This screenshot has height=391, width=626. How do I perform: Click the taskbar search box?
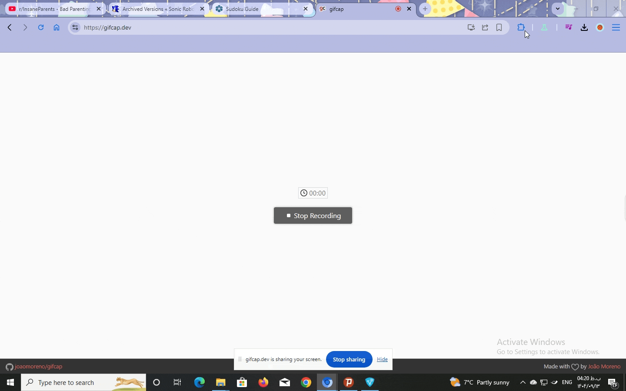[x=83, y=382]
